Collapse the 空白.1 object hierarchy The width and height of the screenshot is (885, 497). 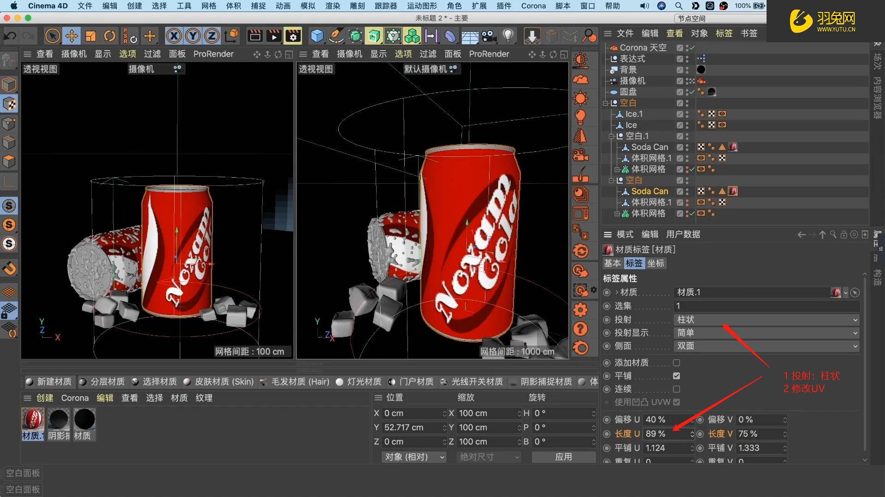point(612,136)
